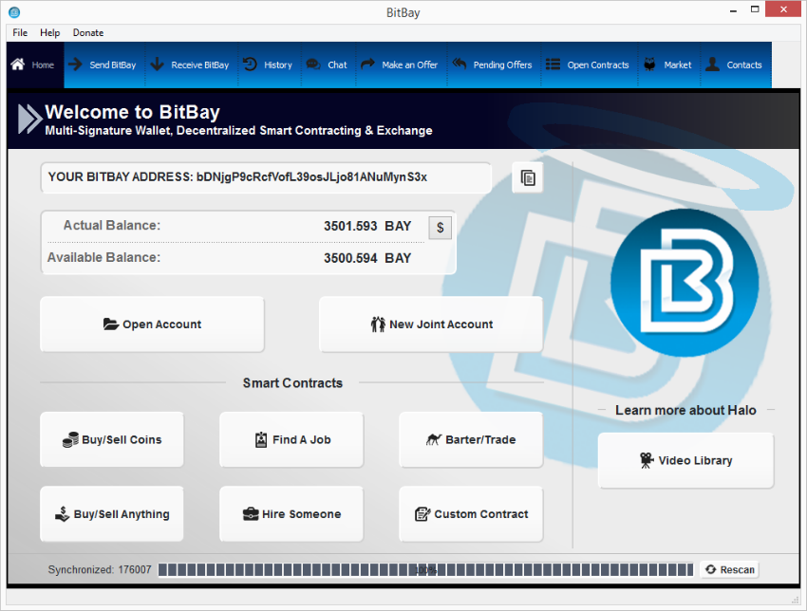This screenshot has width=807, height=611.
Task: Go to the Home tab
Action: [x=35, y=65]
